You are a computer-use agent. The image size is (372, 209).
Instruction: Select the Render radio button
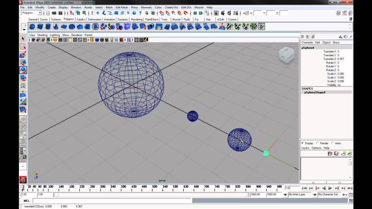[318, 143]
